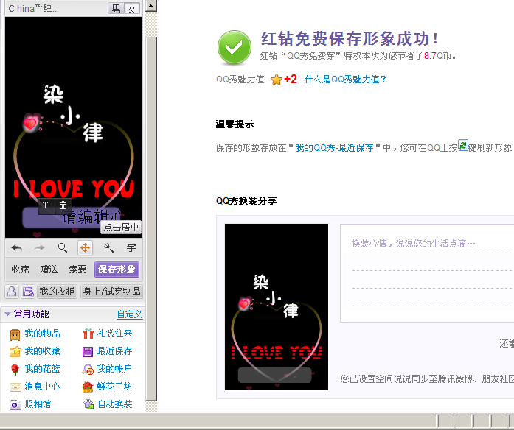
Task: Open the 我的衣柜 tab
Action: pyautogui.click(x=57, y=292)
